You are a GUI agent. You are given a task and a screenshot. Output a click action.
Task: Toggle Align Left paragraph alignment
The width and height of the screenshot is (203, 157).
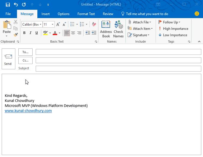(67, 33)
